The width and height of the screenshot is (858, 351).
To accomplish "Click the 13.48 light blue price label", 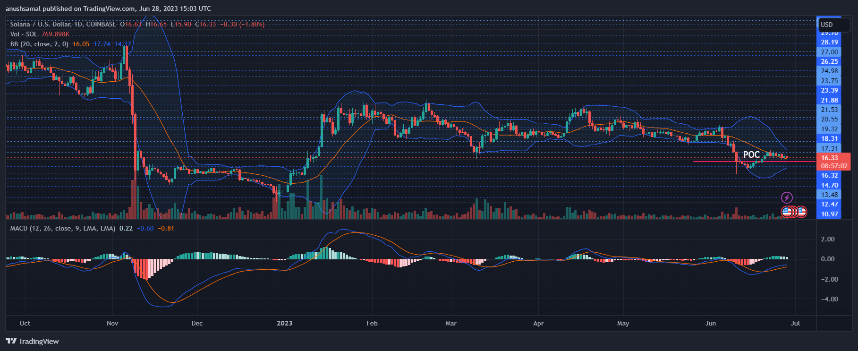I will 830,195.
